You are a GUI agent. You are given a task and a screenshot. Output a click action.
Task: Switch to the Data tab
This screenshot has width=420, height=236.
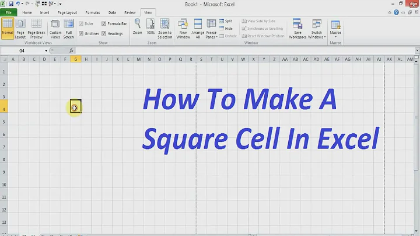pos(112,12)
